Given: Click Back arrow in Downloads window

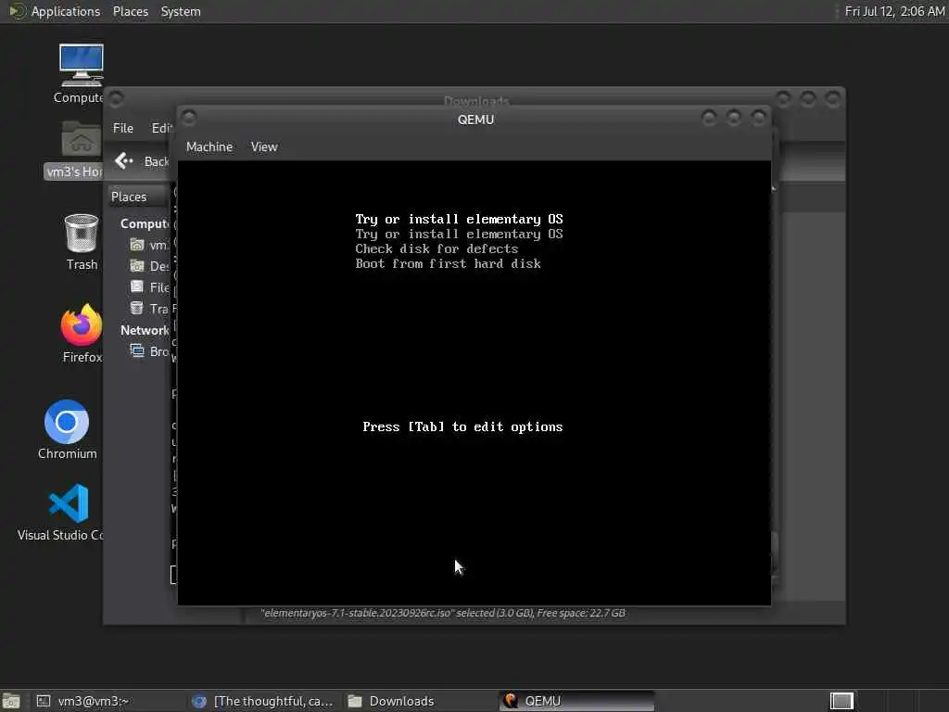Looking at the screenshot, I should tap(125, 160).
